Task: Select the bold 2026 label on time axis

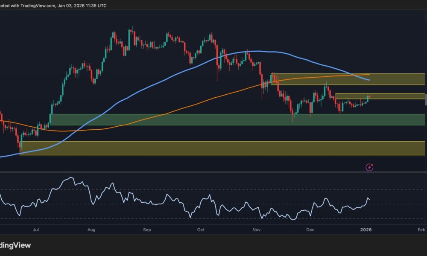Action: coord(366,230)
